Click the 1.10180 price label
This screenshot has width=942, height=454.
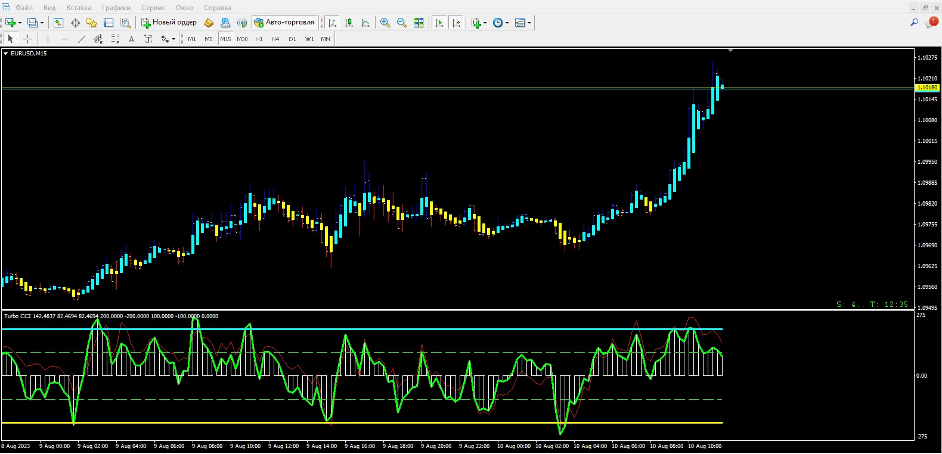927,88
